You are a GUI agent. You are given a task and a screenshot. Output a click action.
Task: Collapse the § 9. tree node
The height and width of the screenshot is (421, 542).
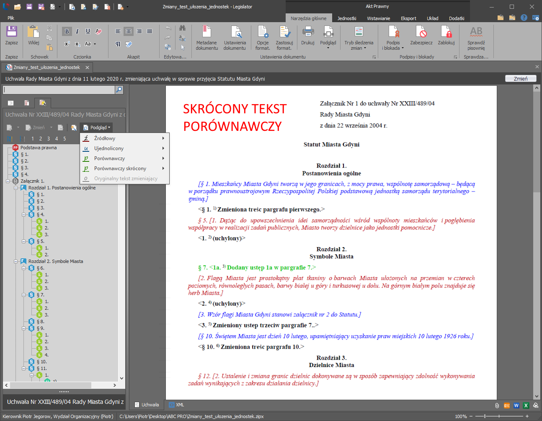pos(24,328)
